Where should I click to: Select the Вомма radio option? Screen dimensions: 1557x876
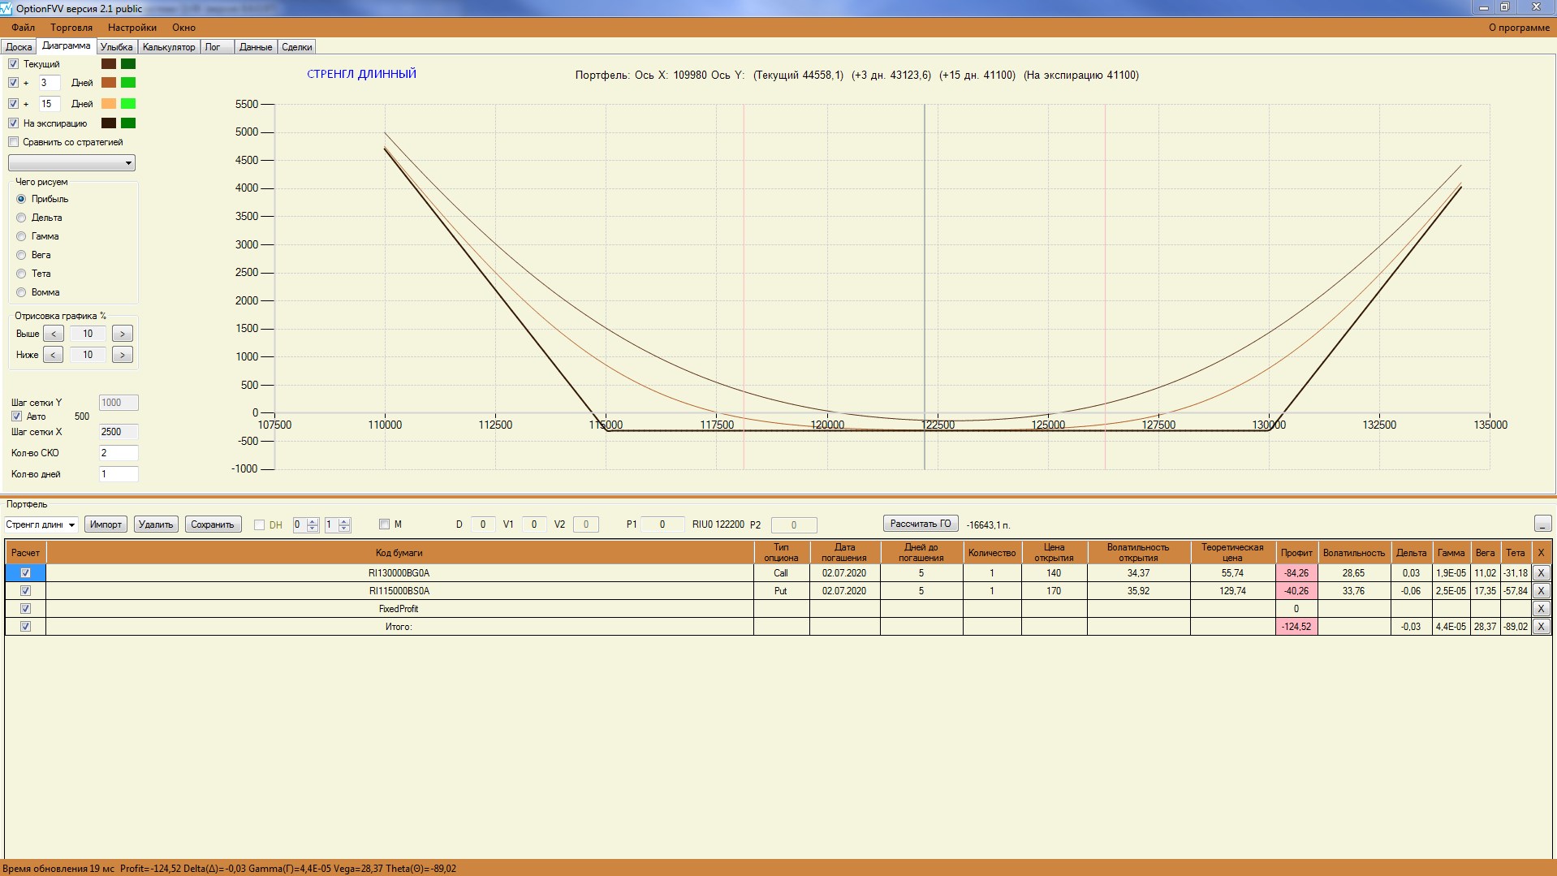click(x=21, y=292)
